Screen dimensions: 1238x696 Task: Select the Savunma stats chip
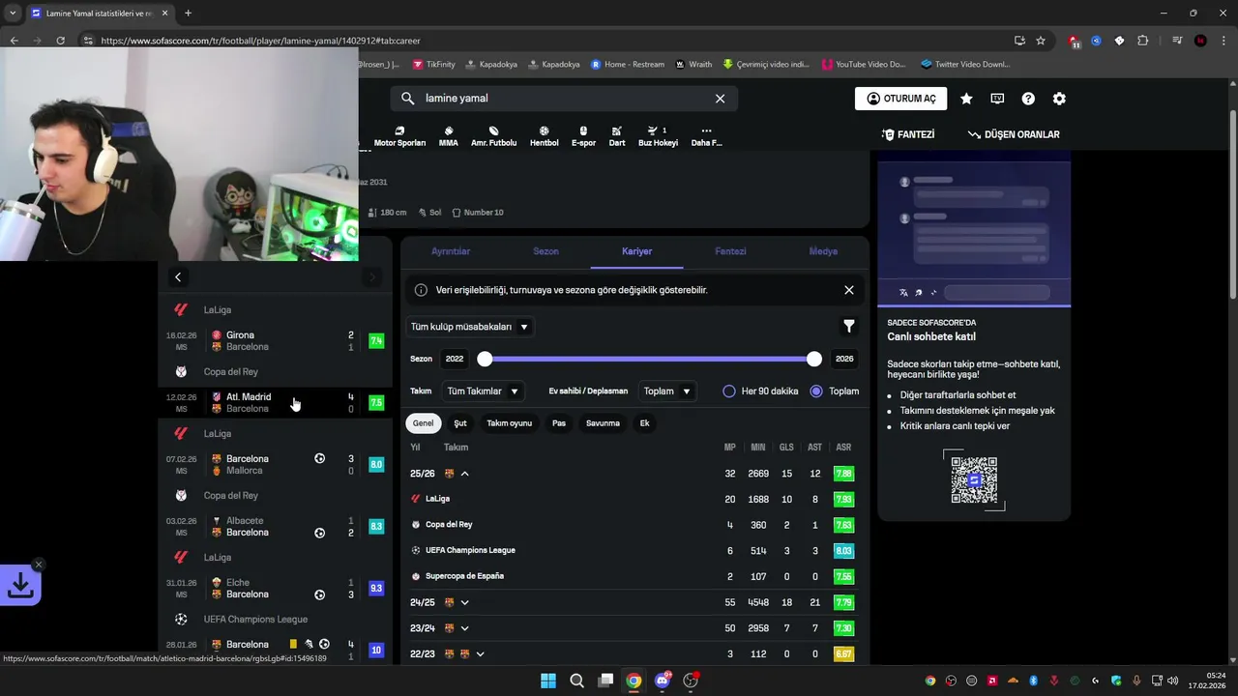pyautogui.click(x=603, y=423)
